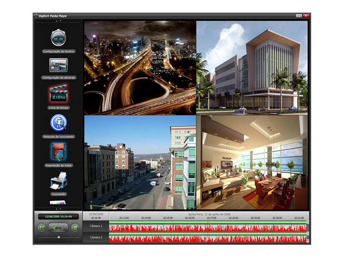Select the Câmera 1 timeline row label

click(96, 226)
